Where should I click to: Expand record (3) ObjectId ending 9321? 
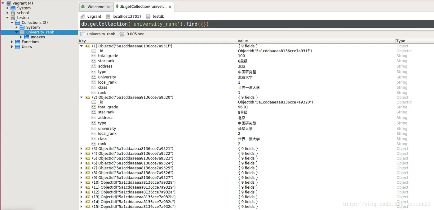click(x=82, y=149)
